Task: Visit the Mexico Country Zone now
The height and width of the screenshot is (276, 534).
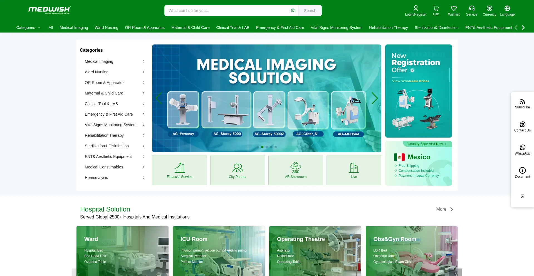Action: (426, 144)
